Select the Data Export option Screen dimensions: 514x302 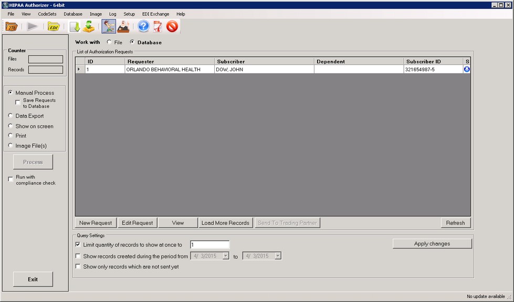(11, 116)
